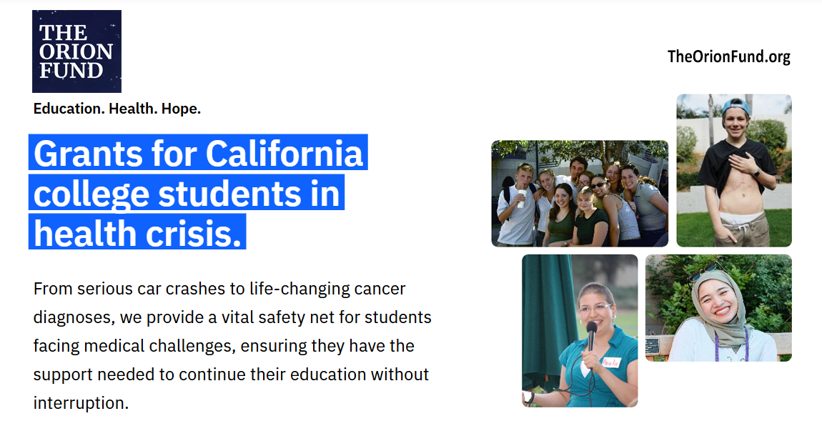The width and height of the screenshot is (822, 421).
Task: Open the TheOrionFund.org website link
Action: 728,56
